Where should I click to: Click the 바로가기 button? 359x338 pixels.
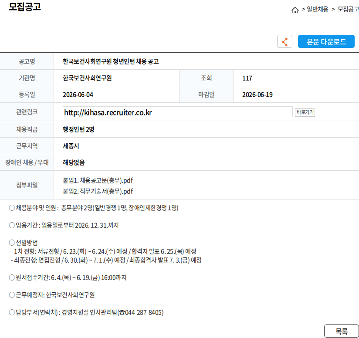point(305,112)
